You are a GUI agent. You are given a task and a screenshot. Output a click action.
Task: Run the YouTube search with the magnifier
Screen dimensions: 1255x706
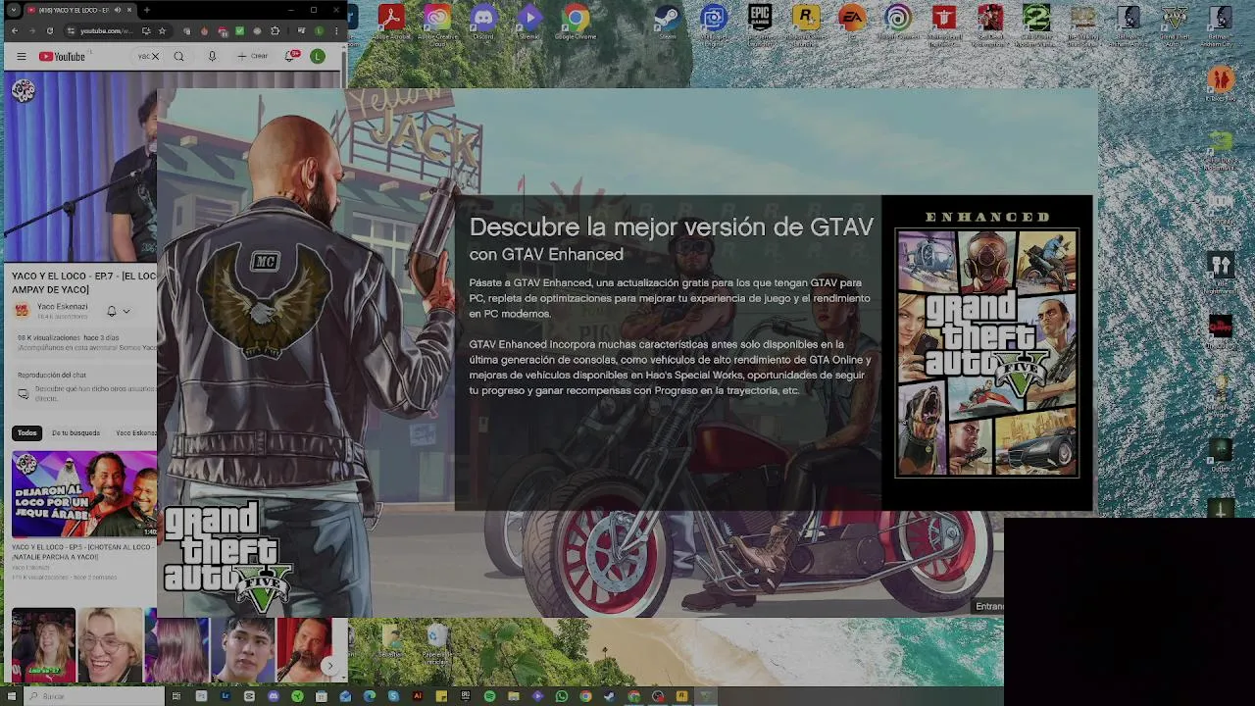tap(178, 57)
